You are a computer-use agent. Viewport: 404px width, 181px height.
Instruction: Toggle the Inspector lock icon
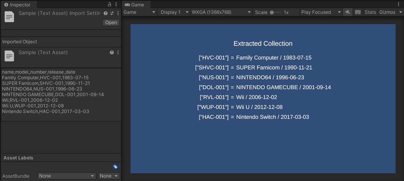[x=109, y=5]
